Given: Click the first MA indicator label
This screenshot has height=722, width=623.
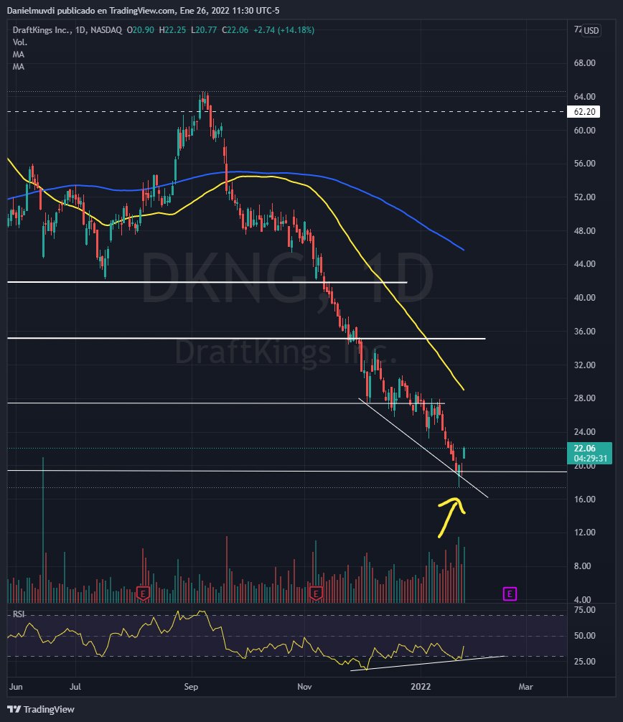Looking at the screenshot, I should pyautogui.click(x=19, y=55).
